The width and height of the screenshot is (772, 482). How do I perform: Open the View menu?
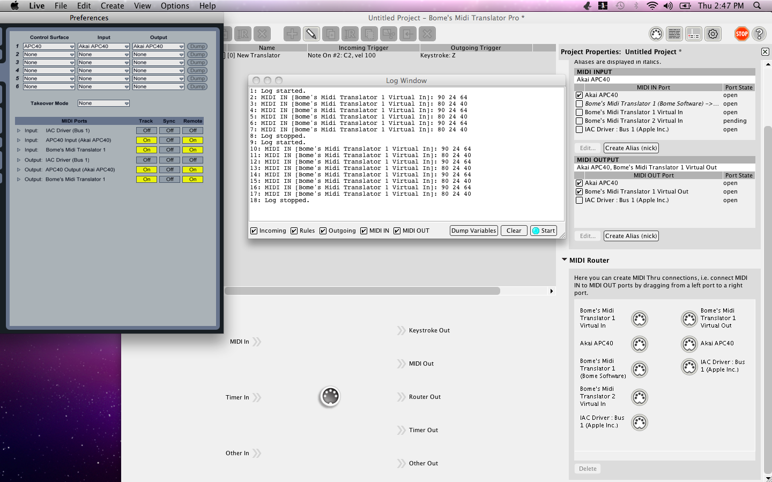coord(143,6)
